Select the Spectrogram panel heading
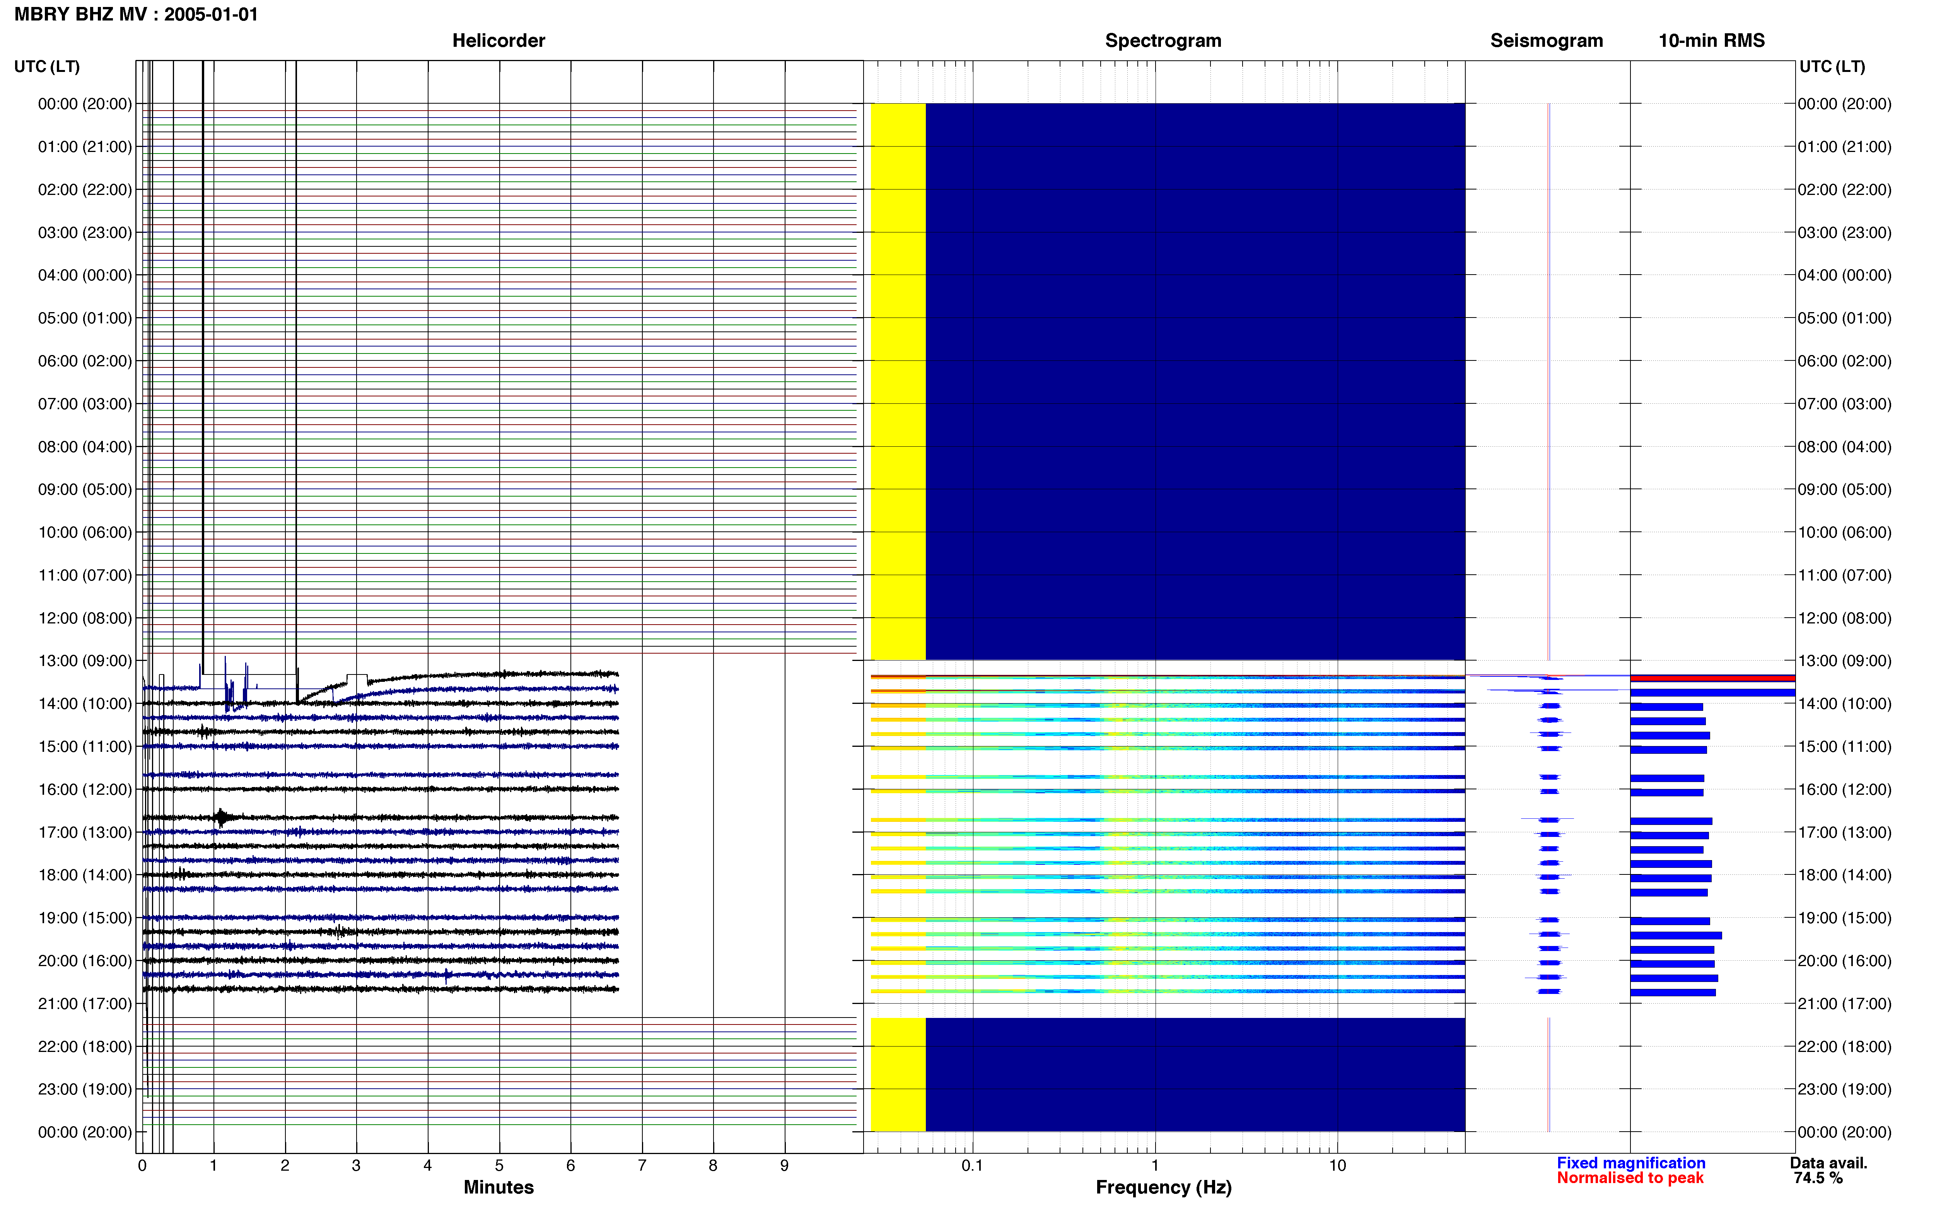The image size is (1941, 1214). click(x=1163, y=41)
